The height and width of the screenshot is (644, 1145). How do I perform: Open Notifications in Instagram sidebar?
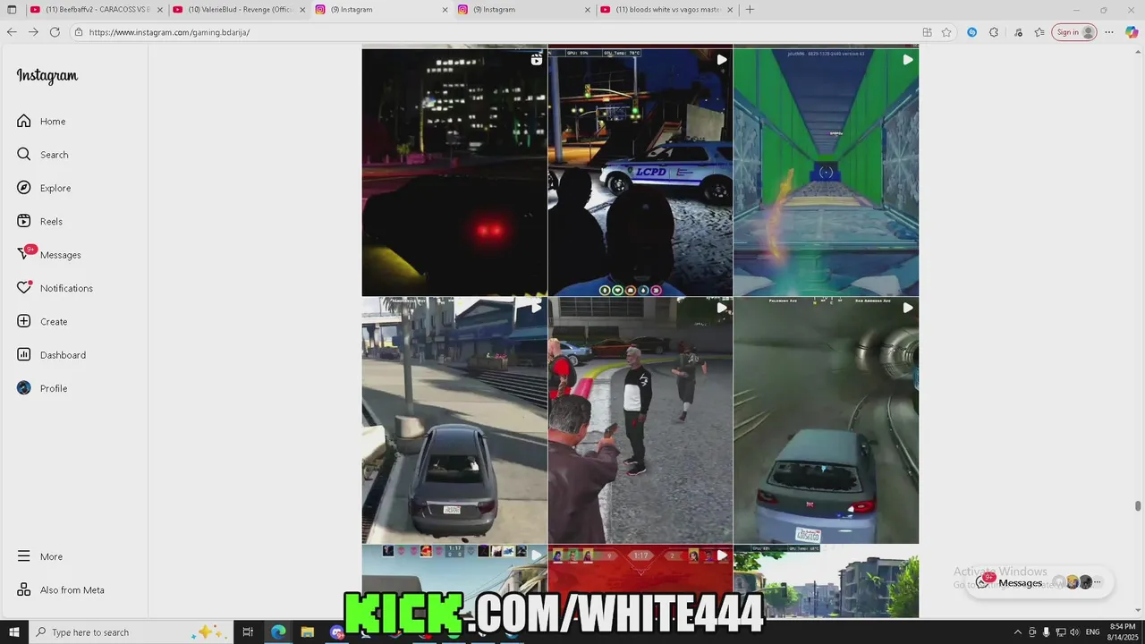[x=55, y=288]
